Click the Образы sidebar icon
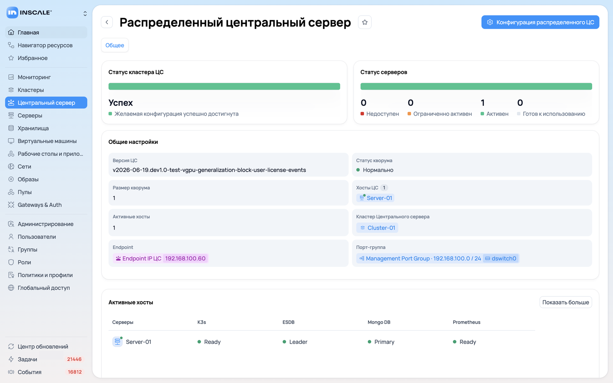Image resolution: width=613 pixels, height=383 pixels. [x=11, y=179]
